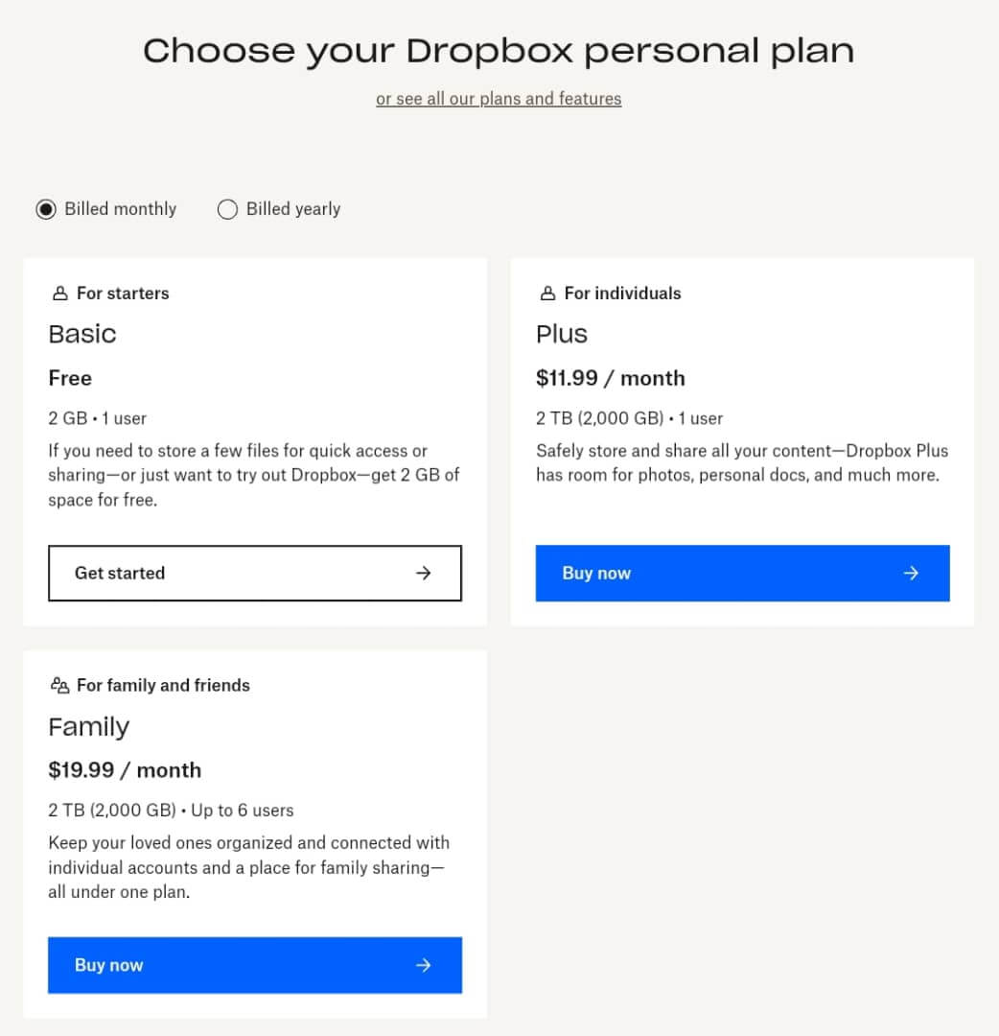
Task: Buy the Family plan with Buy now
Action: pyautogui.click(x=254, y=965)
